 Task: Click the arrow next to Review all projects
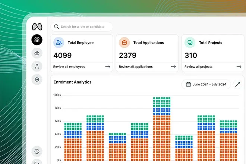coord(239,67)
